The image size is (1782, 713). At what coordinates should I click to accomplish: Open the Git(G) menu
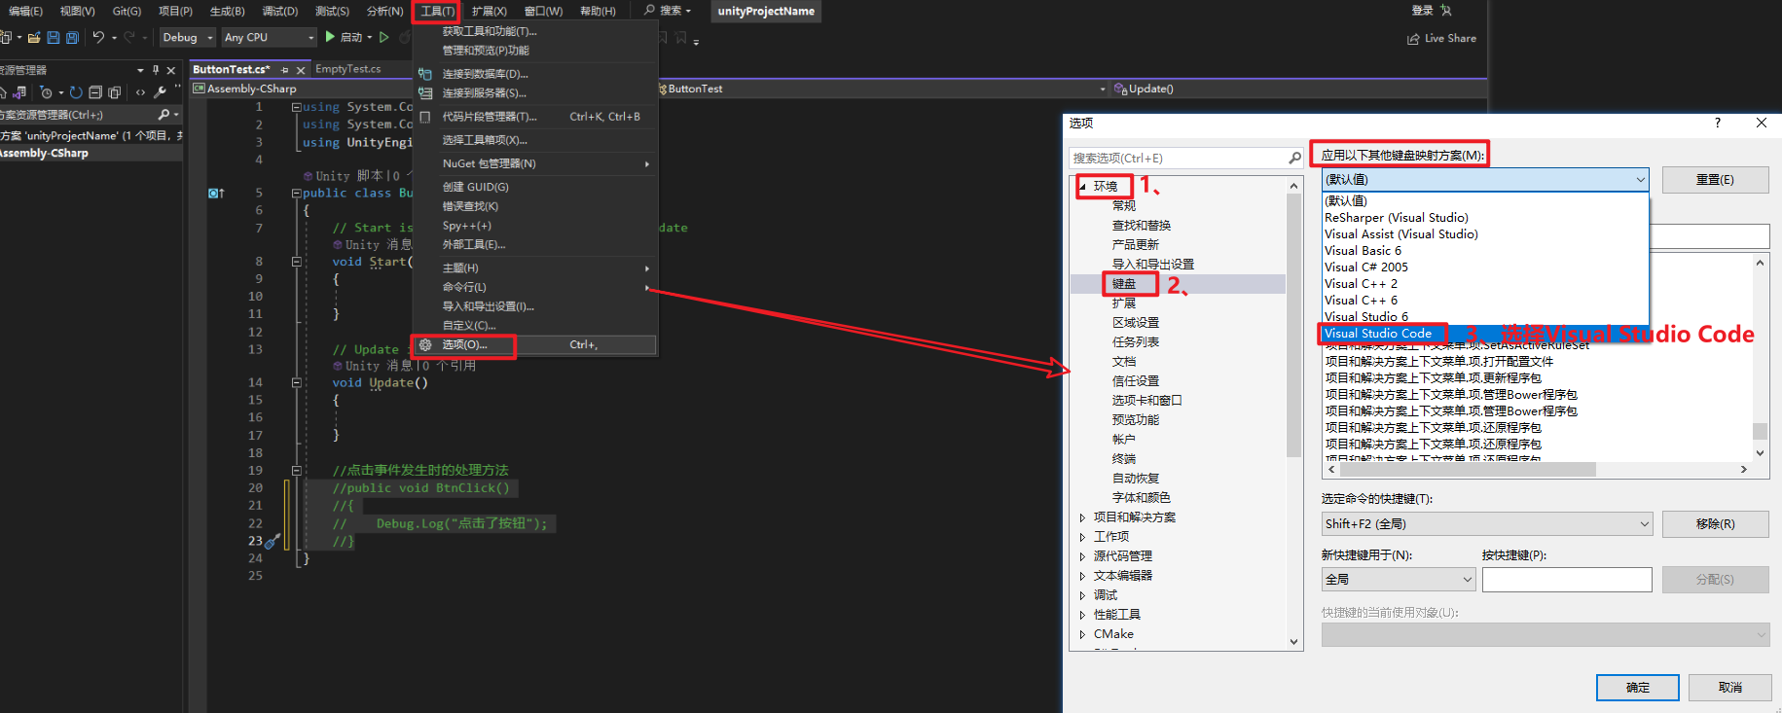[x=127, y=11]
